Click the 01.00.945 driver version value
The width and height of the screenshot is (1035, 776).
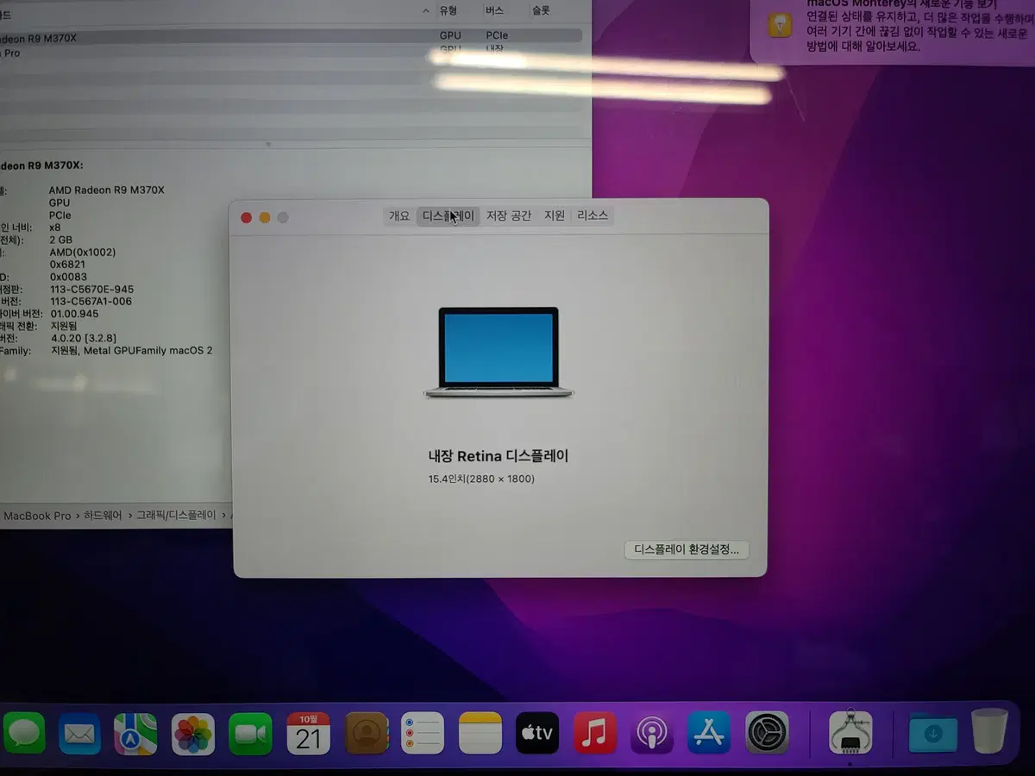point(74,314)
